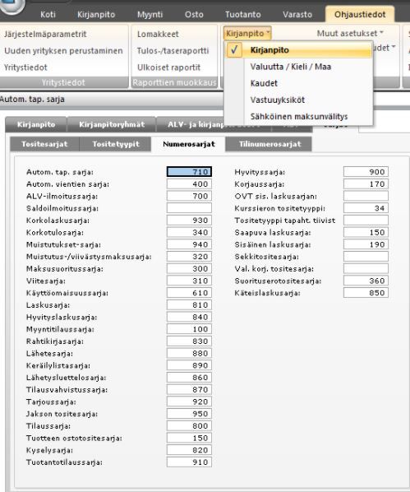410x492 pixels.
Task: Click the Sisäinen laskusarja field
Action: (366, 244)
